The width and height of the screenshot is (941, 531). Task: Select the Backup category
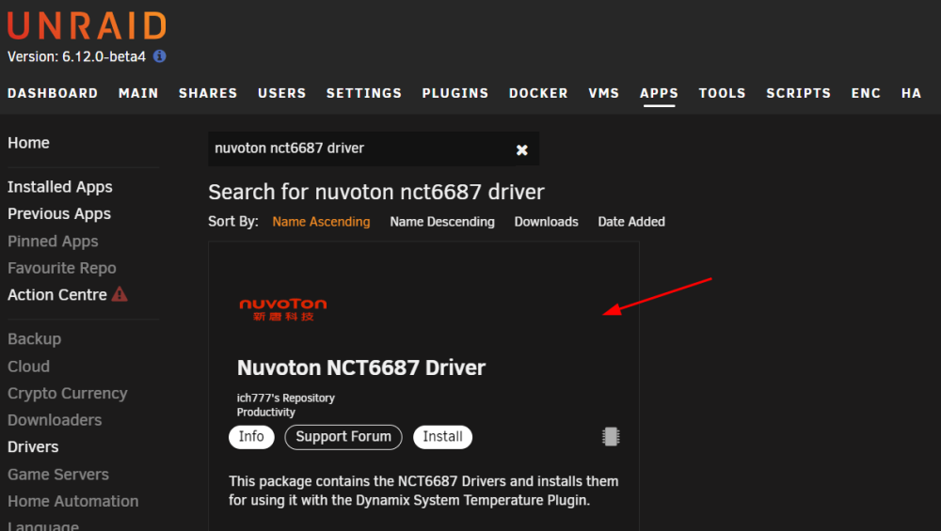click(34, 339)
